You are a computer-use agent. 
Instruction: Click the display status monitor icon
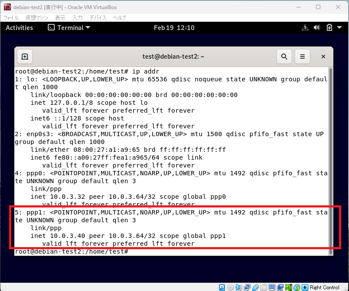click(x=272, y=287)
